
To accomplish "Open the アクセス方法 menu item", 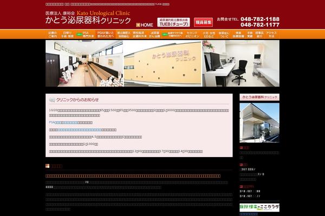I will pos(271,35).
